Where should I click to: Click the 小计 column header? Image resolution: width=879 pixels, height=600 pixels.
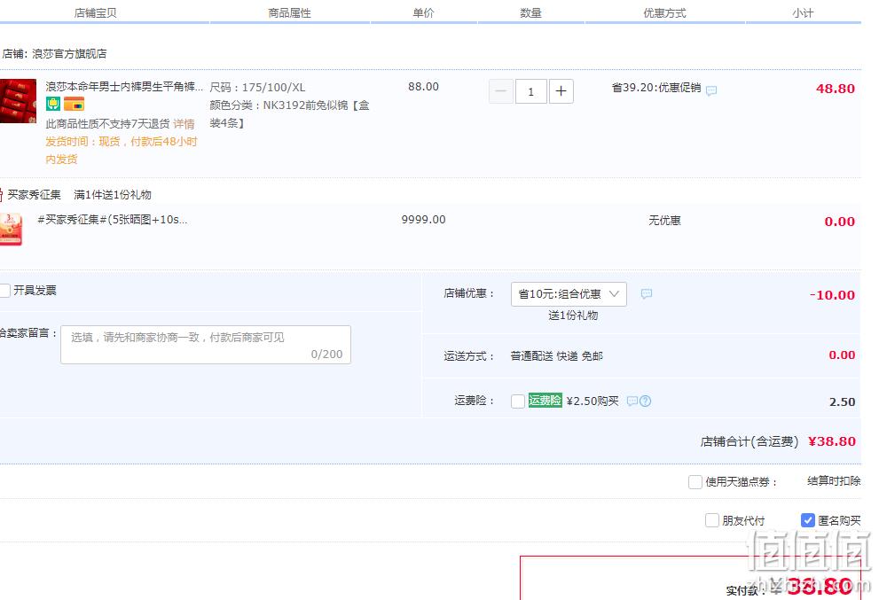click(803, 13)
